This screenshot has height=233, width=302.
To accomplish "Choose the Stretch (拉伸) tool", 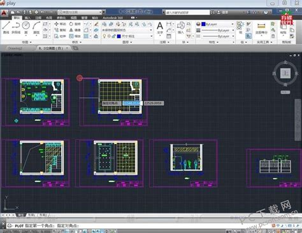I will [x=60, y=36].
